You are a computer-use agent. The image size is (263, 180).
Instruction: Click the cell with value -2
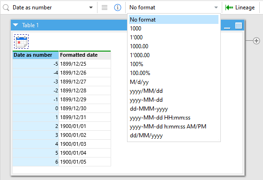pos(36,90)
